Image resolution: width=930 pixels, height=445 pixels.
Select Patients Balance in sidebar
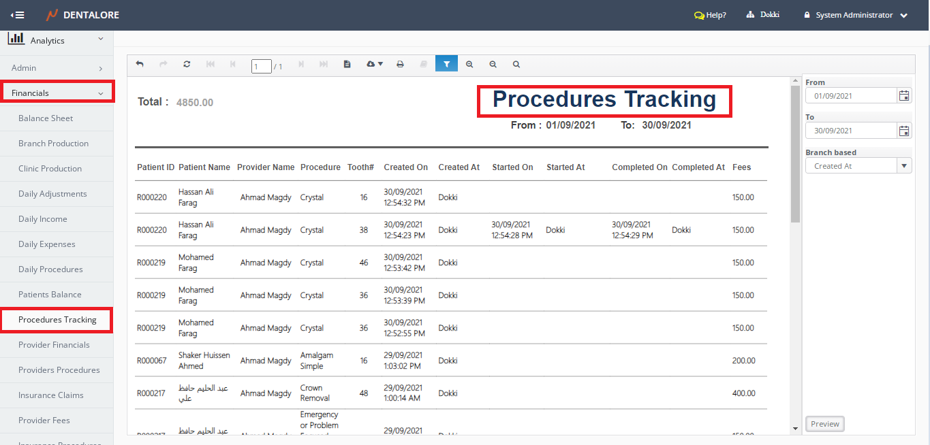tap(50, 295)
